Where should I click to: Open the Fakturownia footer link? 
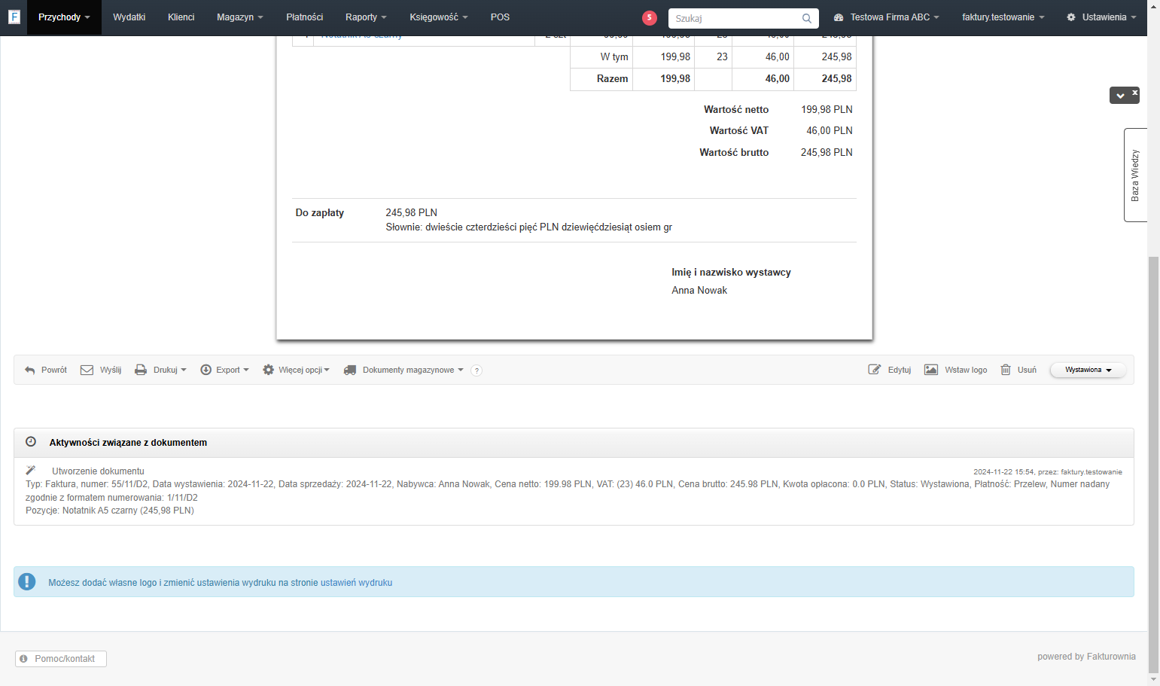1111,657
